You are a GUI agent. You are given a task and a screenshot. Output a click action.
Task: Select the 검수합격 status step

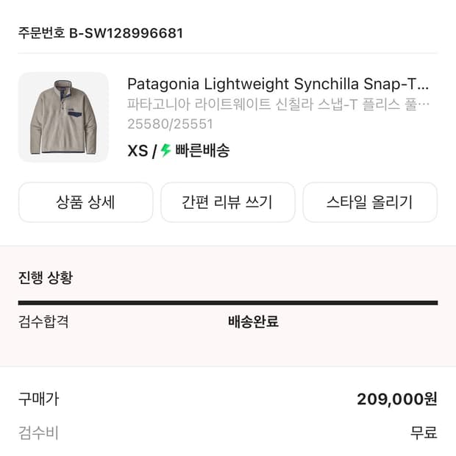43,321
